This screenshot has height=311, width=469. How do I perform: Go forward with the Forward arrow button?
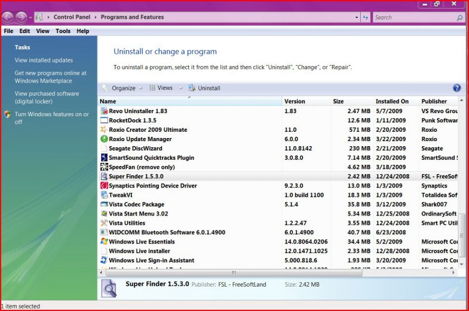click(21, 17)
